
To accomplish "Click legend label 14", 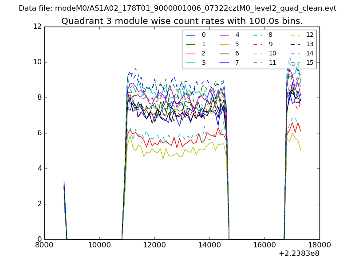I will (310, 53).
